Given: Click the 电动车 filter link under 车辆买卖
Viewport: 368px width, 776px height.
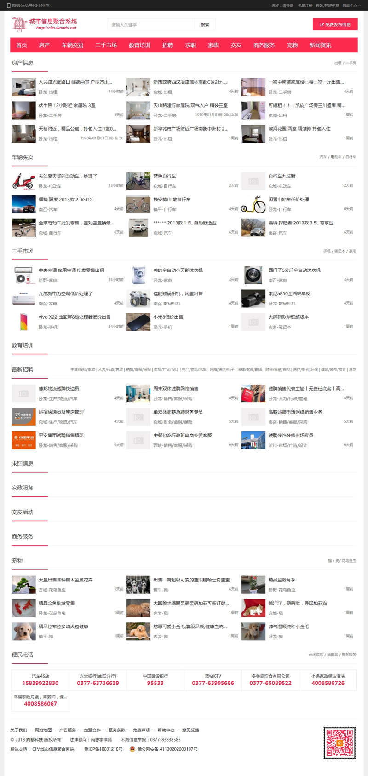Looking at the screenshot, I should click(x=336, y=157).
